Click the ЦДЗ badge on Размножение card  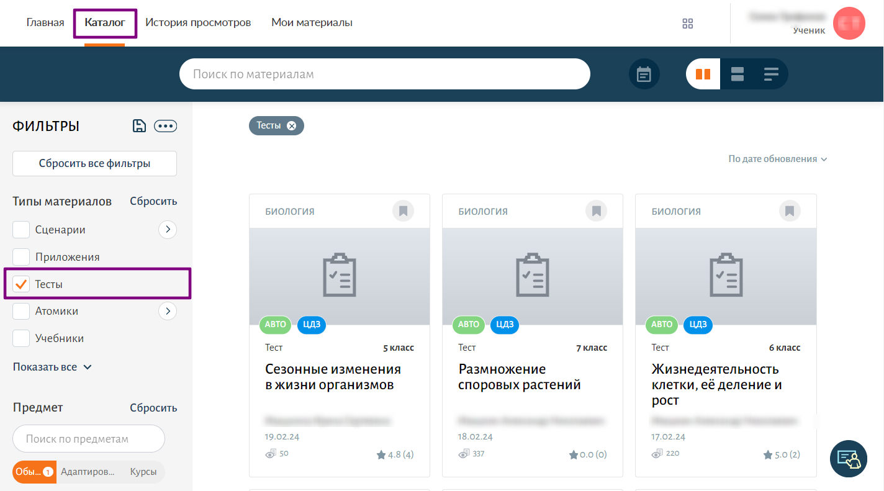click(x=505, y=324)
